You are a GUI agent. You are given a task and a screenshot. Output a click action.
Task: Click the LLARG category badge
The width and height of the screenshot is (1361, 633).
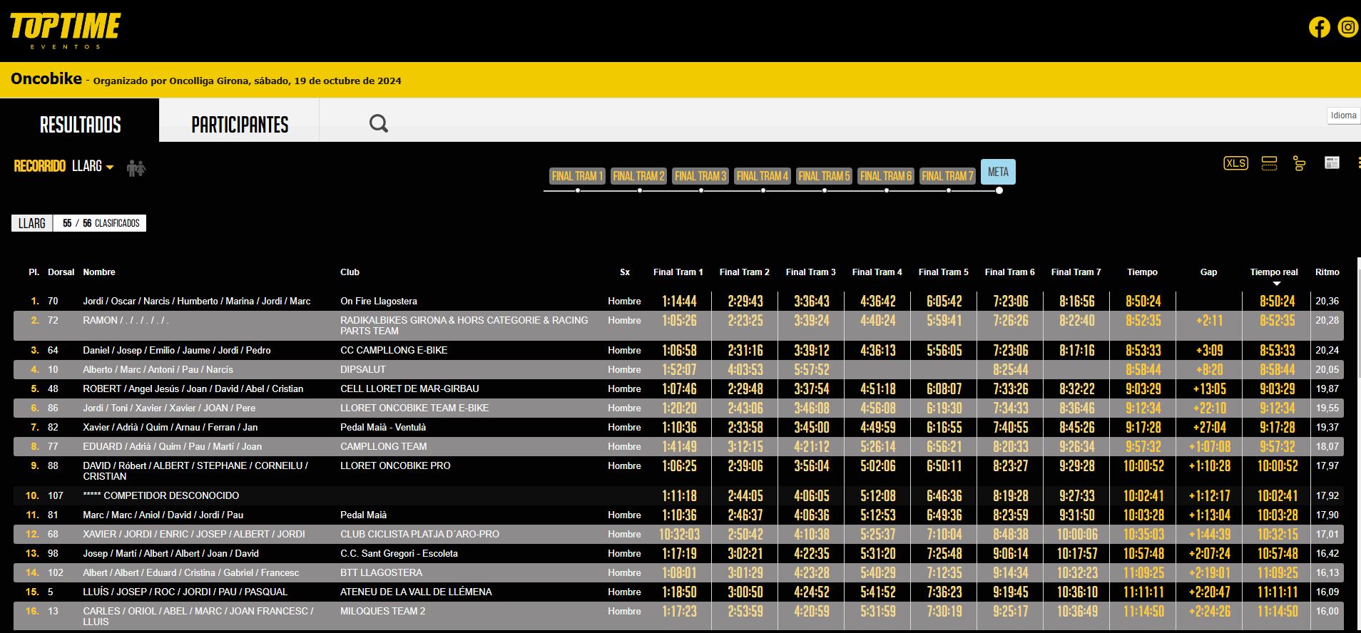click(x=32, y=223)
